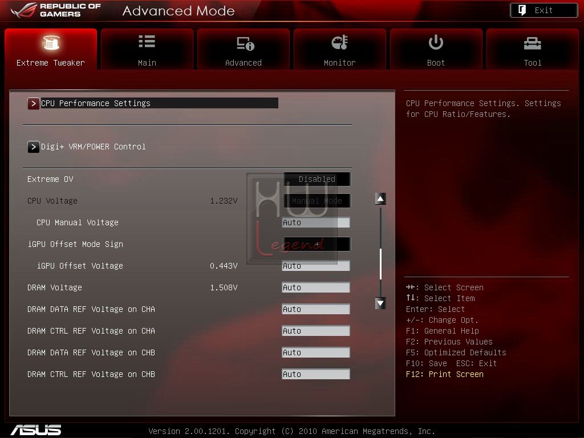Select the CPU Manual Voltage label

[x=78, y=222]
